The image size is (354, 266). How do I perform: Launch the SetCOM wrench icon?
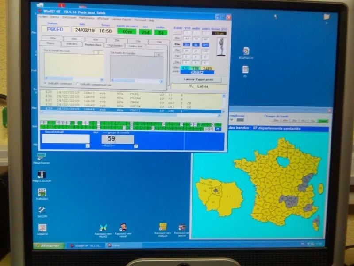coord(42,210)
